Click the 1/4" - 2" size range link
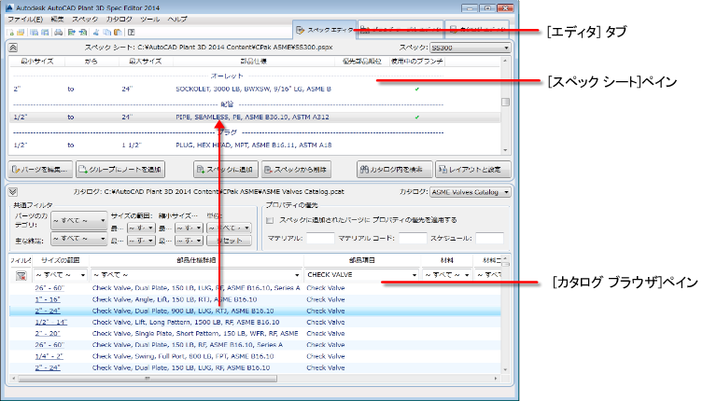The image size is (717, 401). (49, 356)
